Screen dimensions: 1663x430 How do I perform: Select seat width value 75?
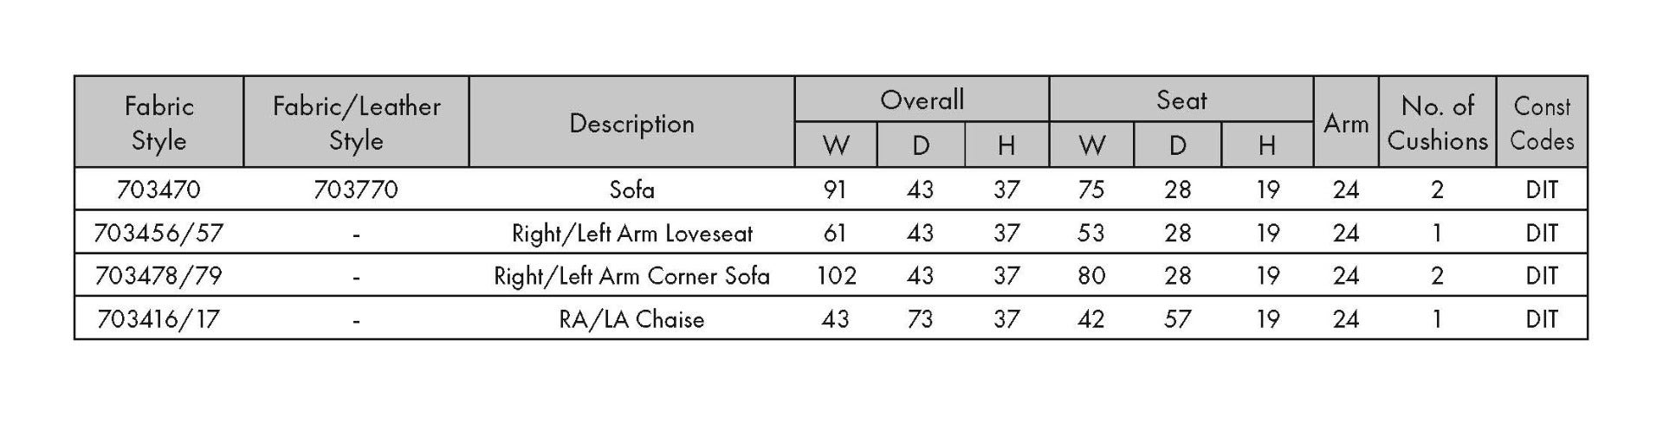pyautogui.click(x=1091, y=189)
